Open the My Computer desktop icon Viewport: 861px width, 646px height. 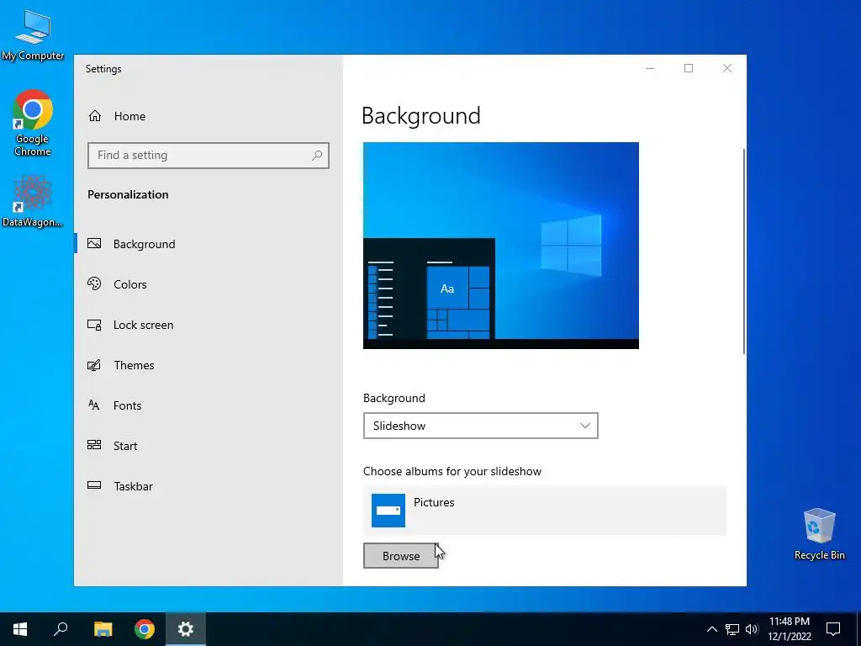tap(33, 35)
